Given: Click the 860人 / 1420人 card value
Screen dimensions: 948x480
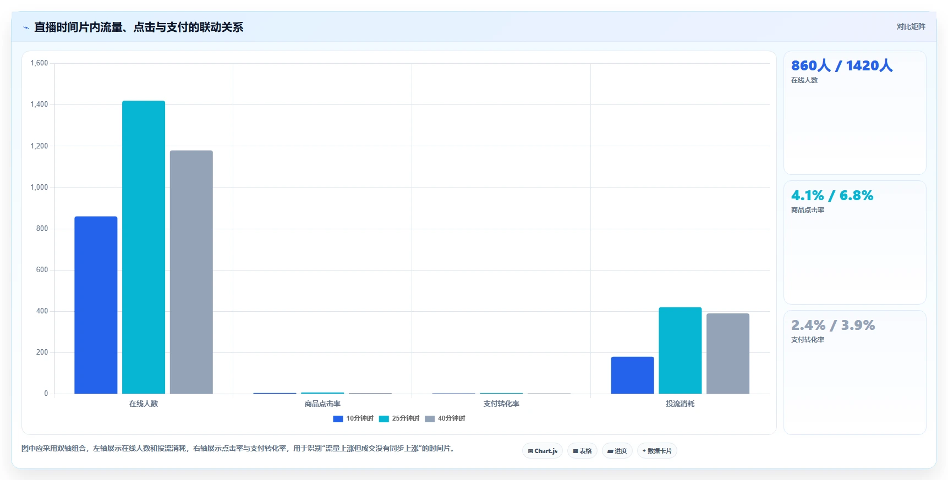Looking at the screenshot, I should pos(842,66).
